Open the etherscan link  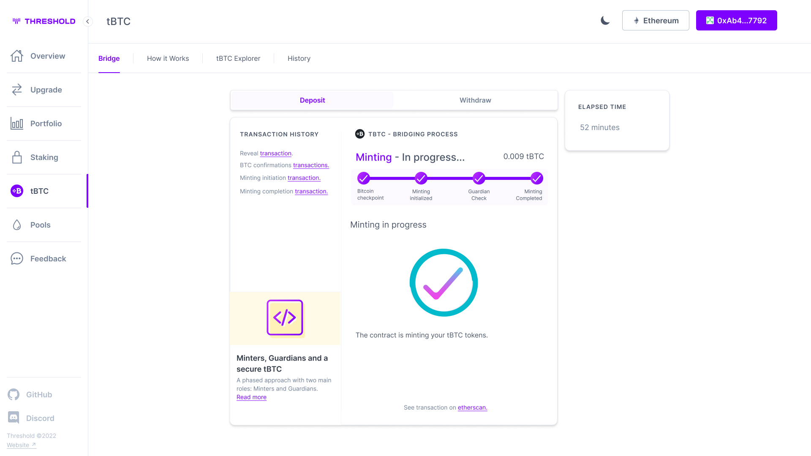(x=472, y=407)
